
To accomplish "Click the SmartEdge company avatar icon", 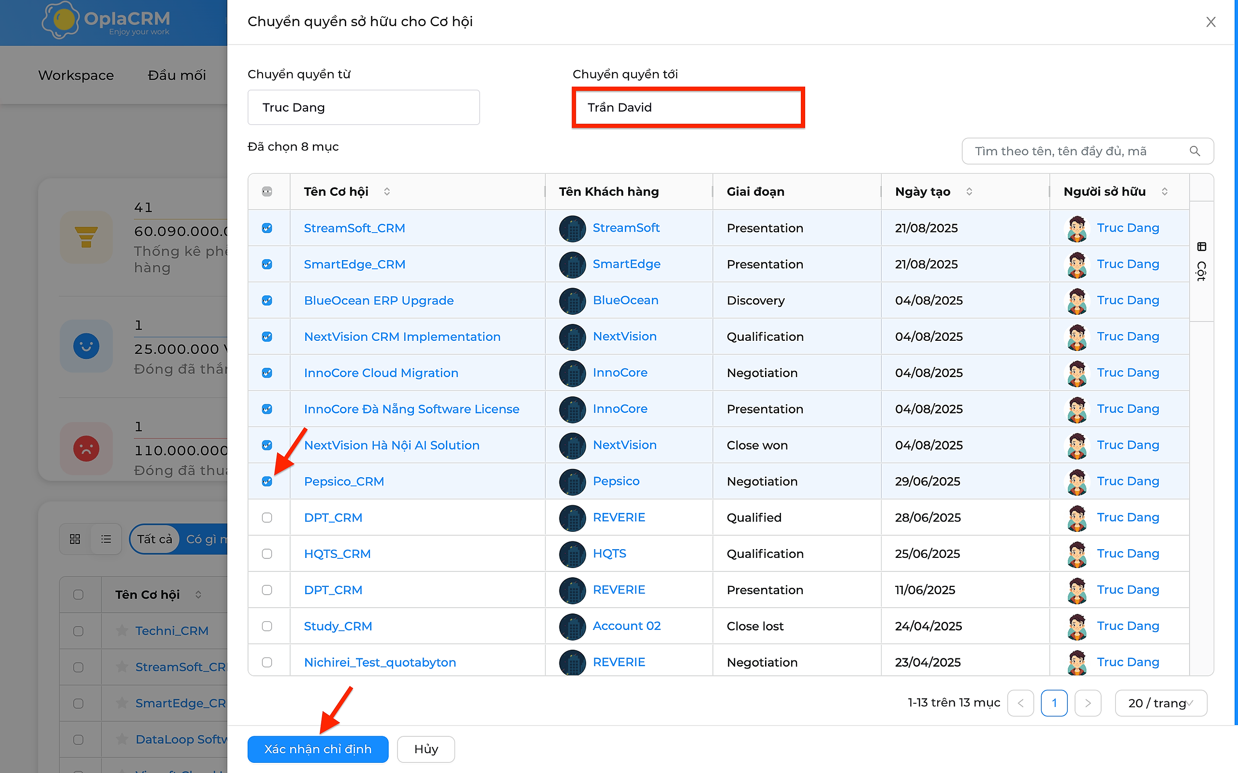I will pos(572,264).
